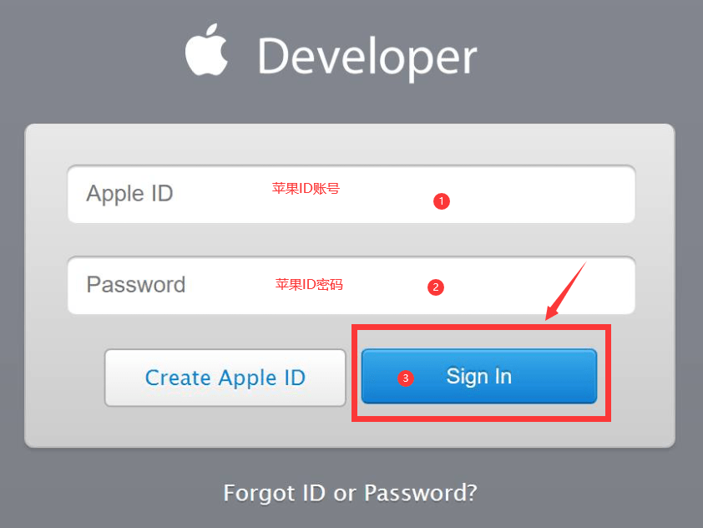Click the red circle numbered 1
This screenshot has width=703, height=528.
[x=441, y=201]
